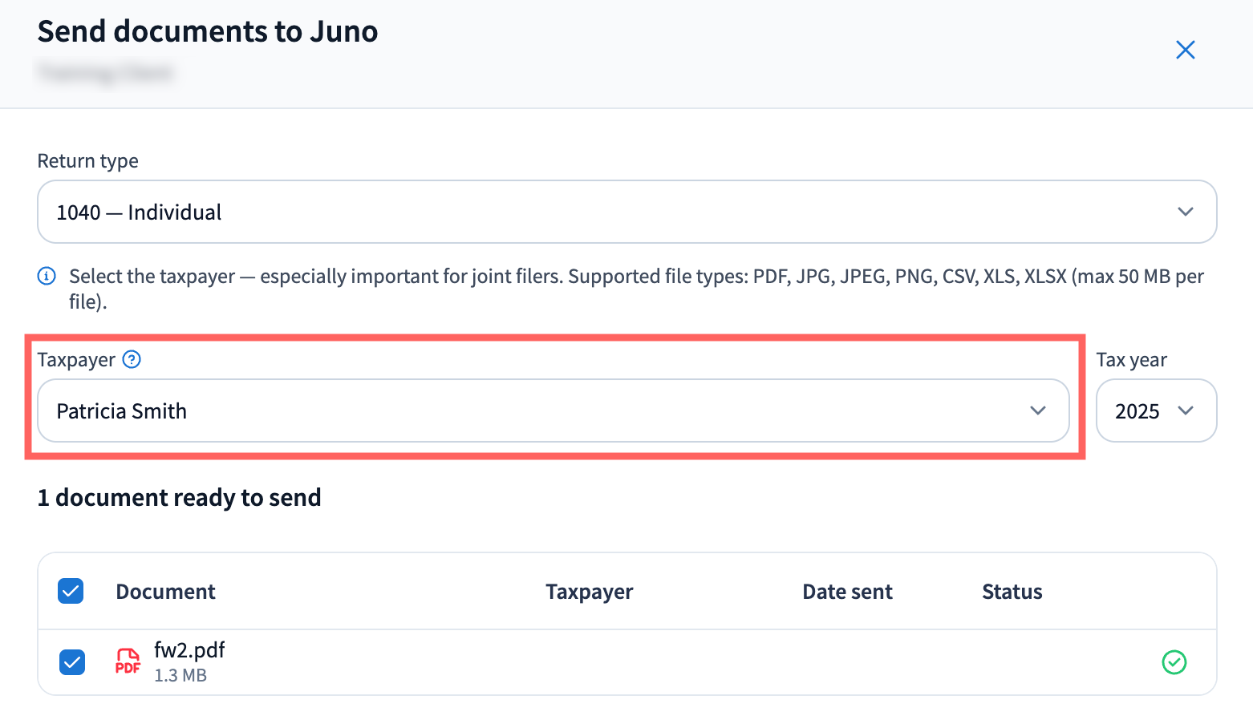
Task: Click the '1 document ready to send' heading
Action: (x=180, y=498)
